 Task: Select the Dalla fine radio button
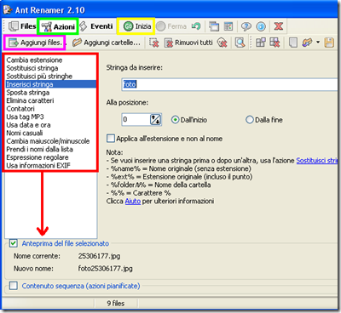250,120
